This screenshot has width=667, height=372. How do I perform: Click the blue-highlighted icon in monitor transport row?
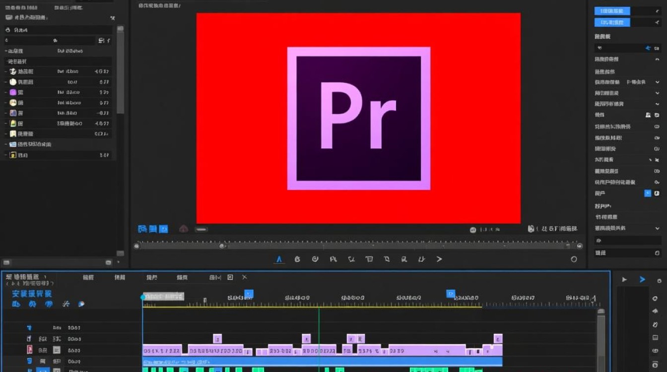279,259
